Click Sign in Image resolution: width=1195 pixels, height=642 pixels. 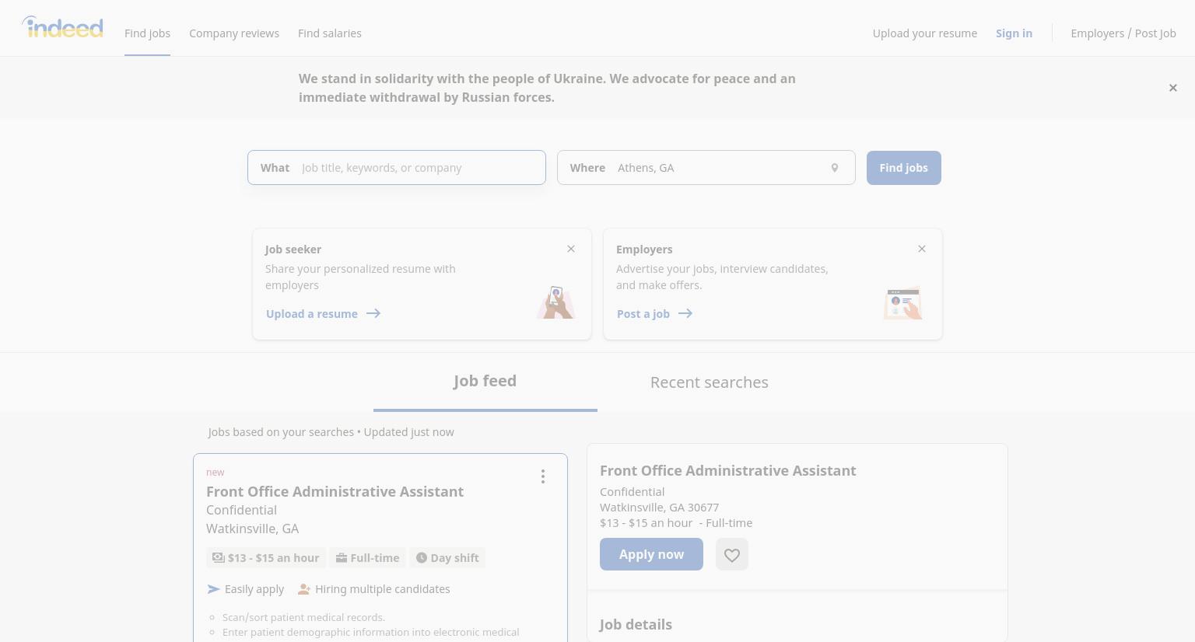click(x=1014, y=33)
